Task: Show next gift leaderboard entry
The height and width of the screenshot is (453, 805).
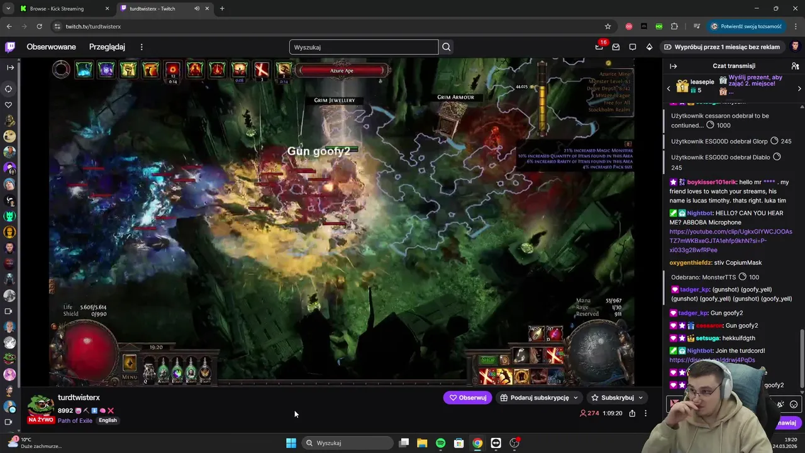Action: pyautogui.click(x=799, y=89)
